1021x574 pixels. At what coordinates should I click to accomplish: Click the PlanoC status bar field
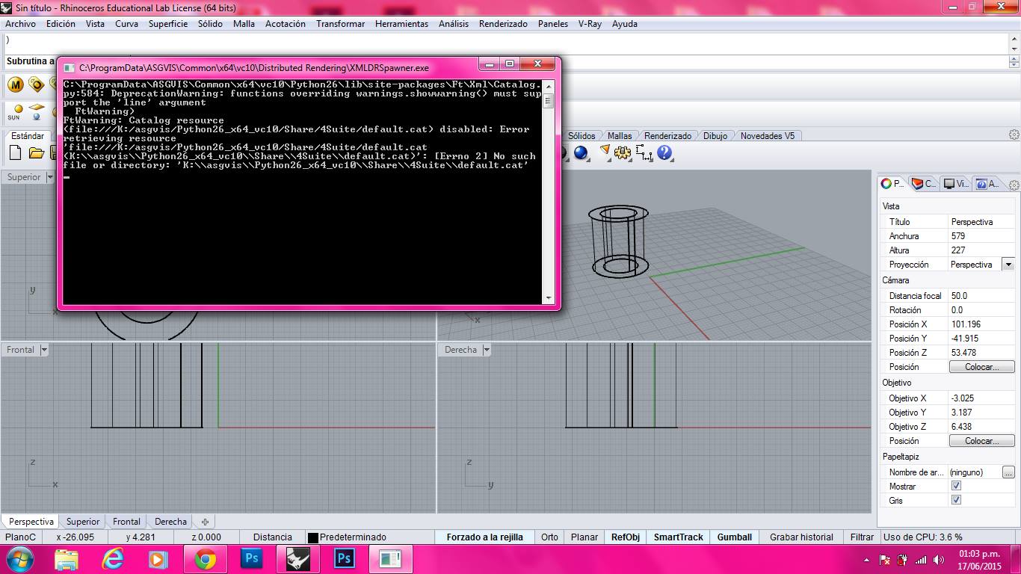[20, 537]
